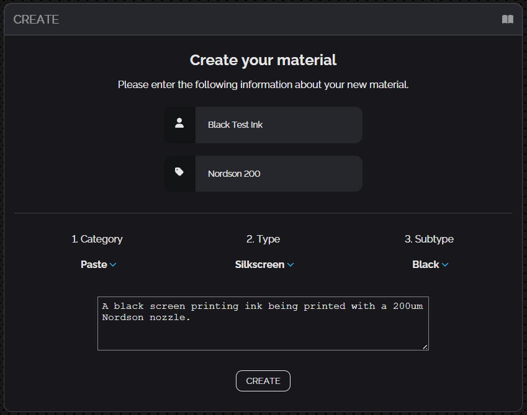Click inside the material description text area
527x415 pixels.
coord(263,332)
